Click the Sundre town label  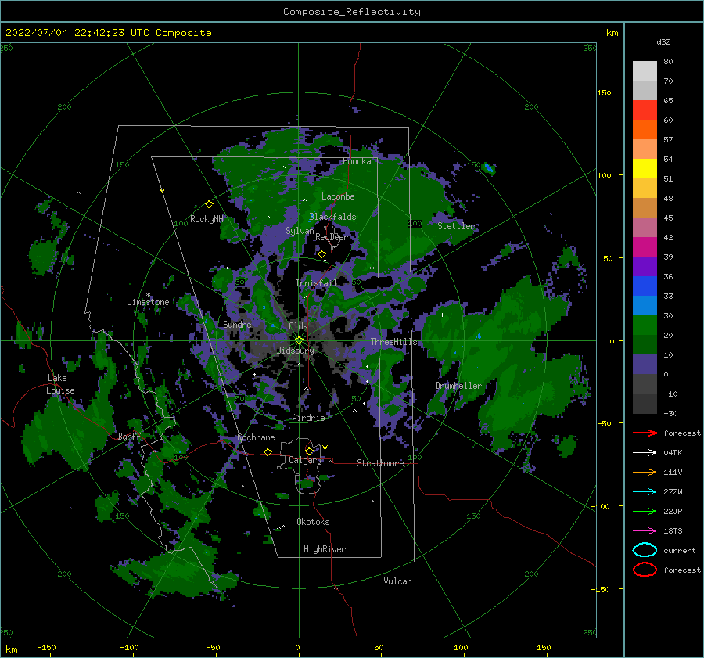[237, 324]
